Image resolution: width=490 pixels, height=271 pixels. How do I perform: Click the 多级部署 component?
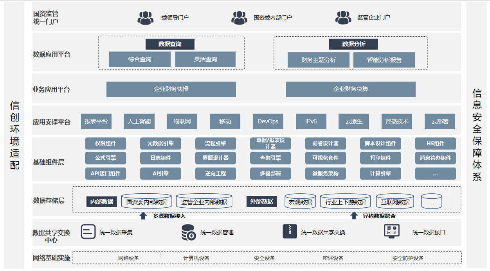click(x=270, y=173)
